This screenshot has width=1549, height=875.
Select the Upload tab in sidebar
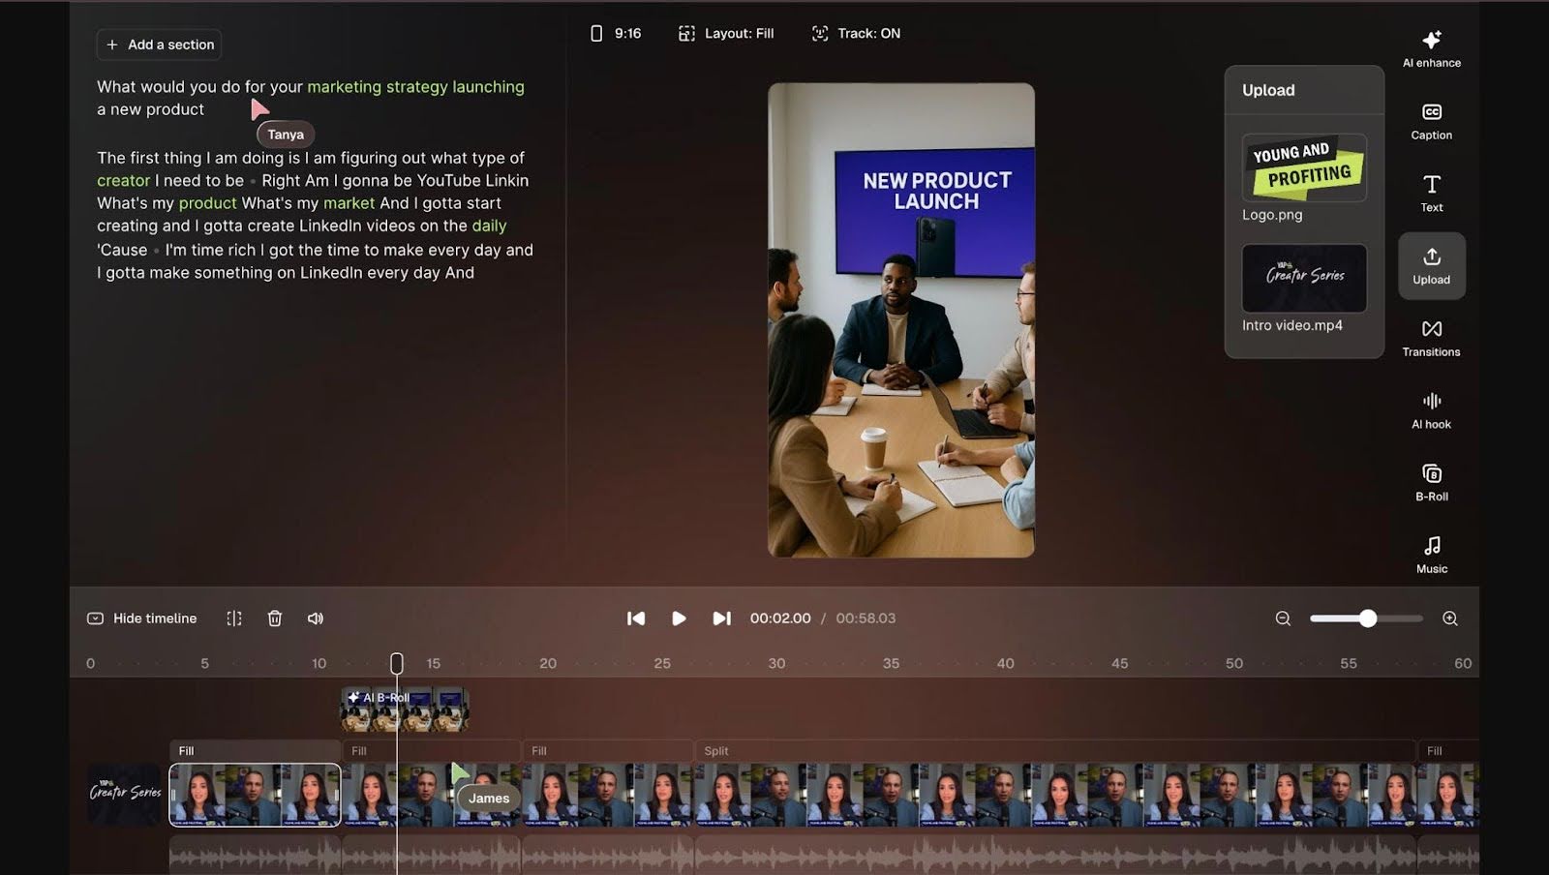(x=1431, y=266)
